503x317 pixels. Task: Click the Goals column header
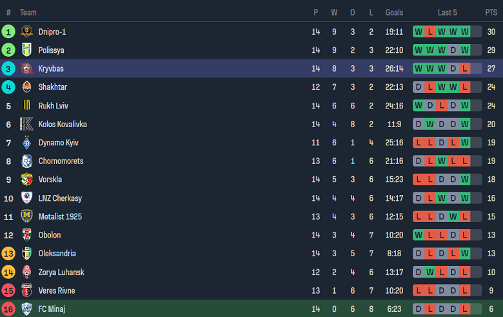(x=394, y=12)
